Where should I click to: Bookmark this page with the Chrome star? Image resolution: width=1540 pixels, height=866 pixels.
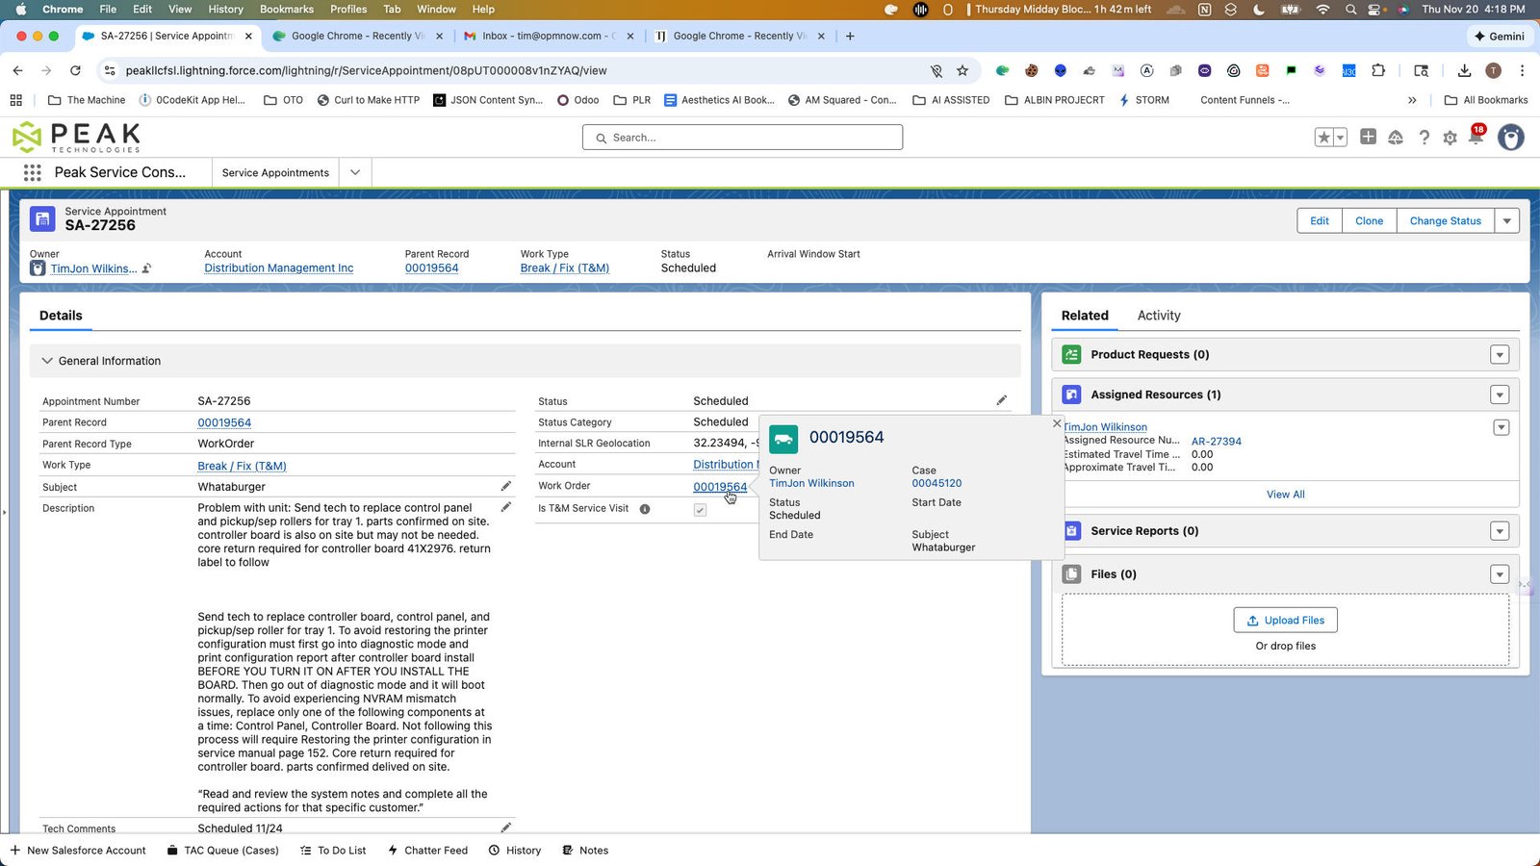(x=962, y=70)
